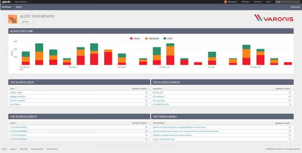Click the Varonis app icon beside Alert Dashboard
This screenshot has width=302, height=153.
pyautogui.click(x=12, y=19)
